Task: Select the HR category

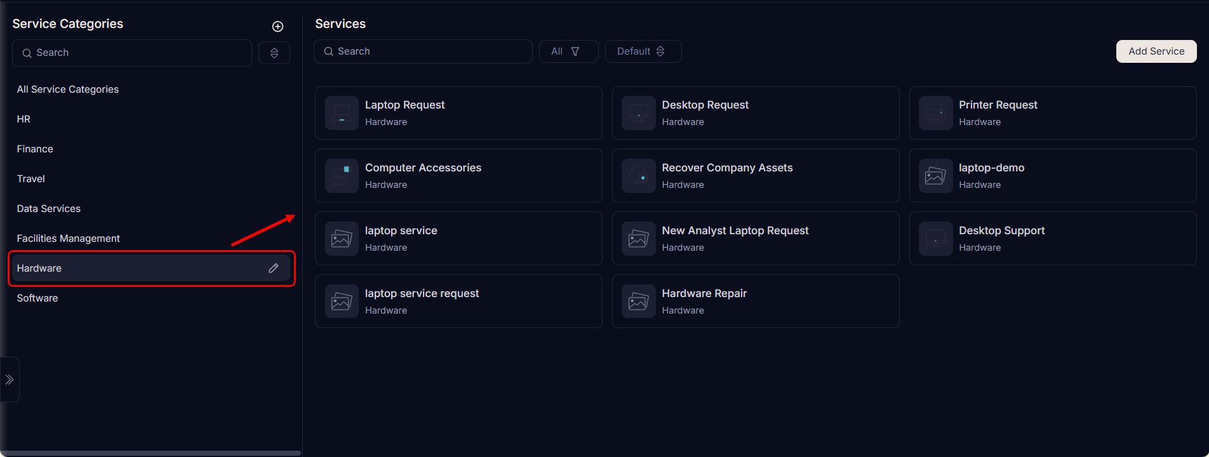Action: click(x=23, y=119)
